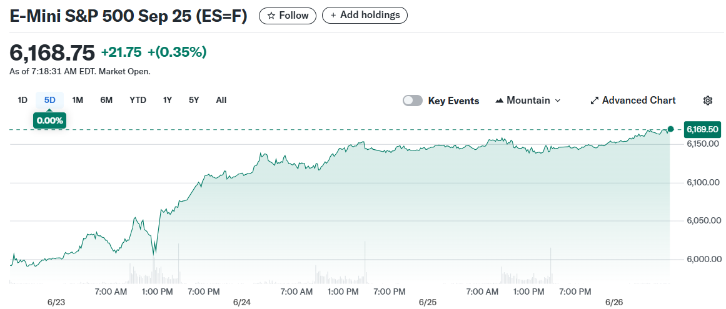Click the green end-of-line price dot
Image resolution: width=726 pixels, height=309 pixels.
click(x=670, y=129)
